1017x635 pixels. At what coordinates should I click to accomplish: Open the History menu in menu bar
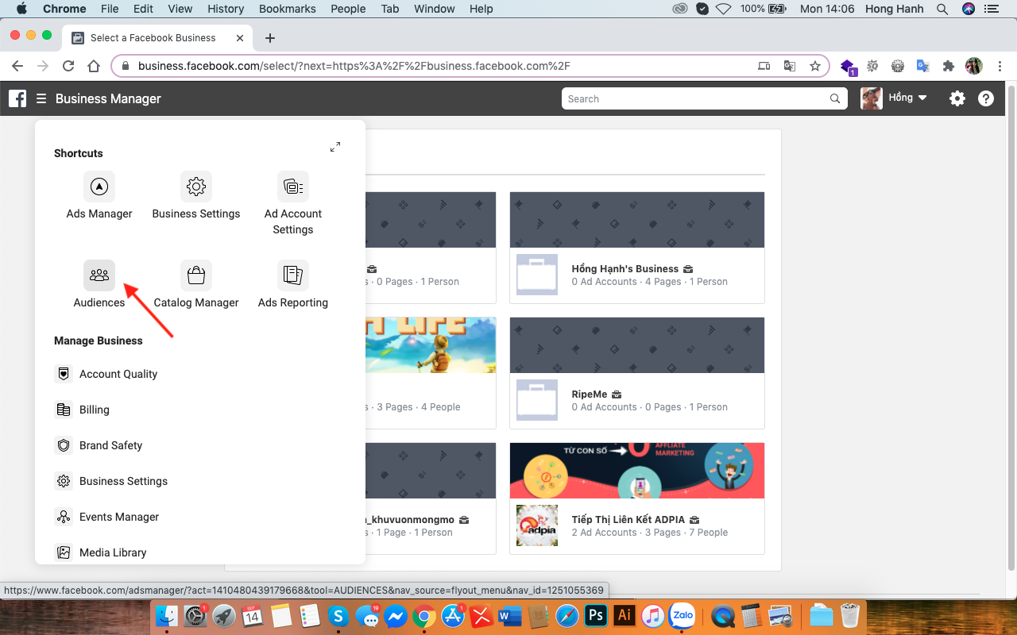coord(226,9)
